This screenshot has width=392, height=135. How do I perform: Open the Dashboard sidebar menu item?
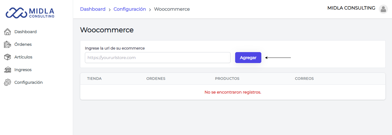pyautogui.click(x=25, y=32)
